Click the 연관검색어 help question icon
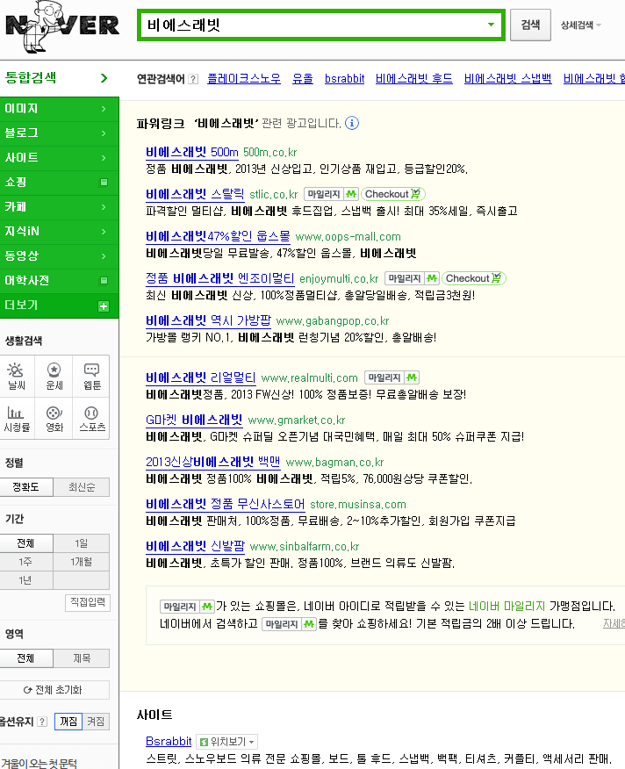 (x=193, y=79)
